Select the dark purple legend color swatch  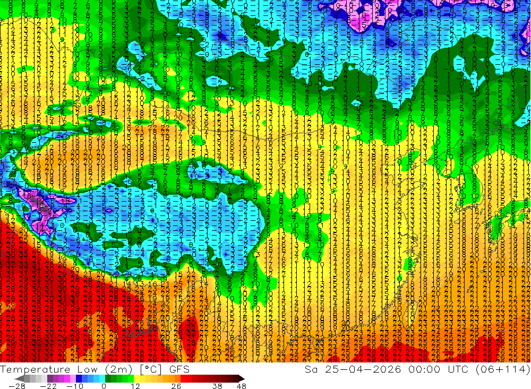pos(50,378)
